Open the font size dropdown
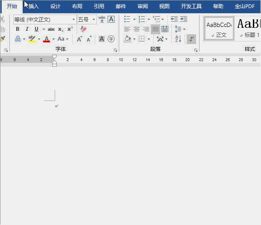The height and width of the screenshot is (225, 261). point(94,20)
